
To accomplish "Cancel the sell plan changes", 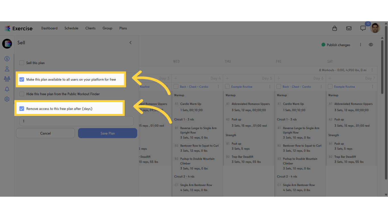I will pyautogui.click(x=45, y=133).
